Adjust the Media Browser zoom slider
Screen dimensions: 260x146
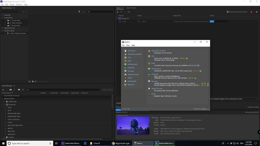tap(36, 81)
